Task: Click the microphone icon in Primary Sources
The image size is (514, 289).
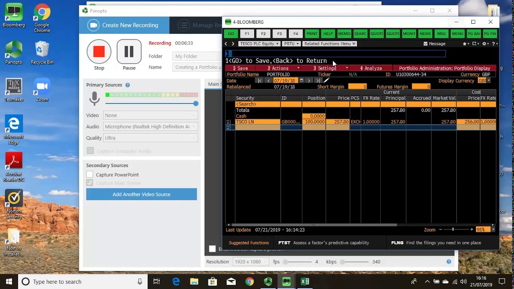Action: [94, 98]
